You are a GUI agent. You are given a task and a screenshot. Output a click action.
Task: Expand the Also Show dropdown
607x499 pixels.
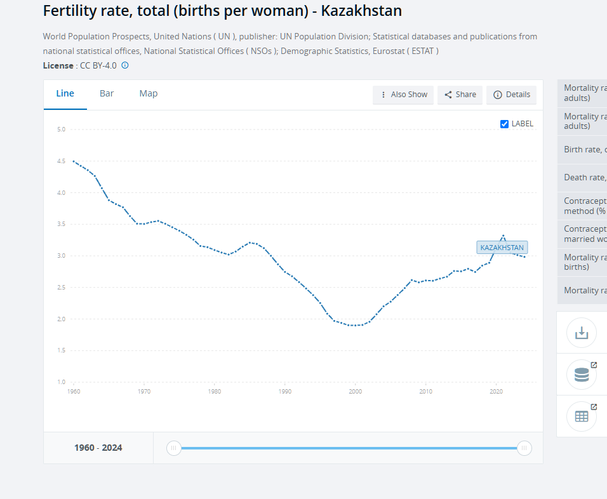point(403,95)
